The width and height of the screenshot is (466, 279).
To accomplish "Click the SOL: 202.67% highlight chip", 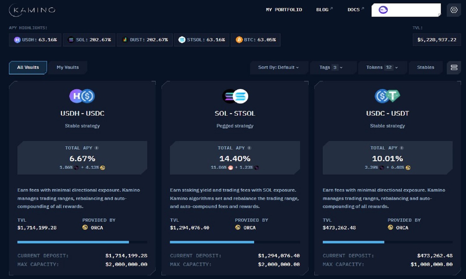I will coord(89,40).
